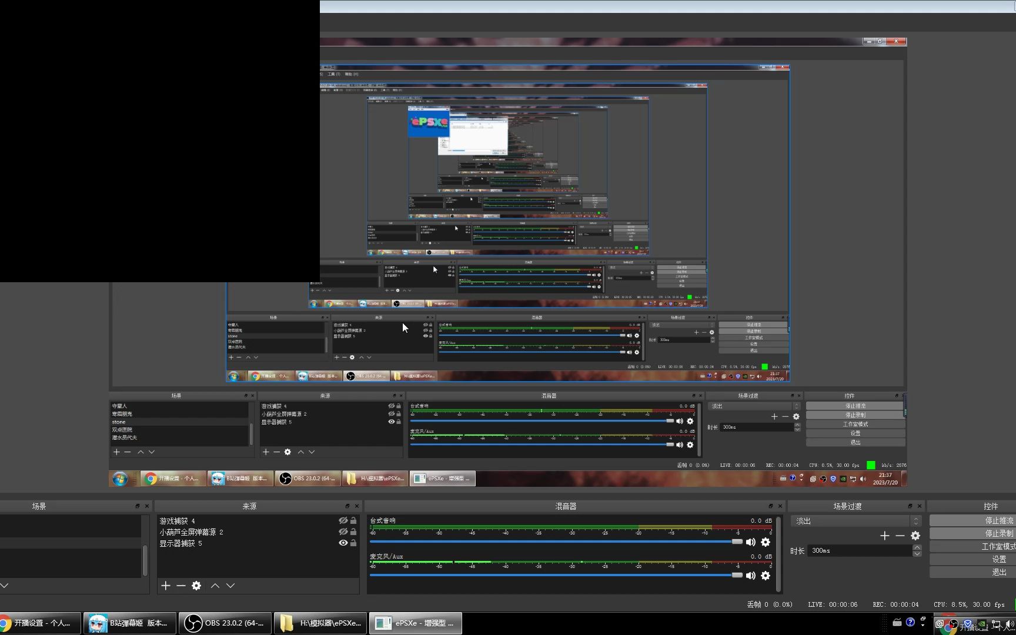The width and height of the screenshot is (1016, 635).
Task: Float the 场景过渡 dock panel
Action: tap(910, 506)
